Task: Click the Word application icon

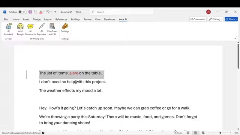Action: 4,12
